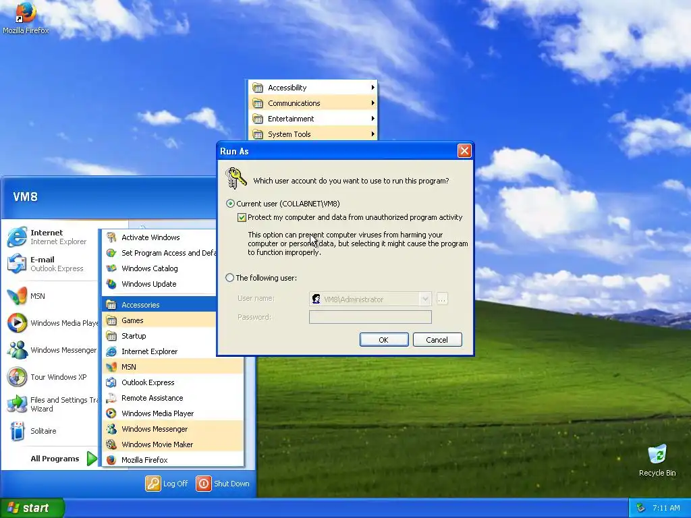Click the Windows Update icon
This screenshot has height=518, width=691.
[111, 284]
